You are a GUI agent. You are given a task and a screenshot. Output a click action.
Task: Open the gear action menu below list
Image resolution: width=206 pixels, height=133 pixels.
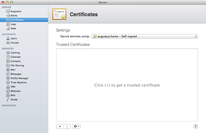76,126
